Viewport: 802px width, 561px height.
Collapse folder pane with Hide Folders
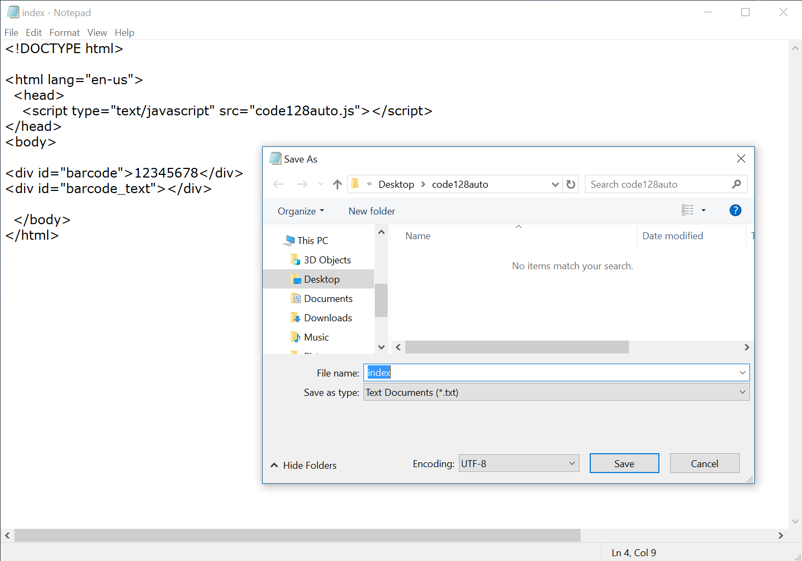tap(303, 465)
